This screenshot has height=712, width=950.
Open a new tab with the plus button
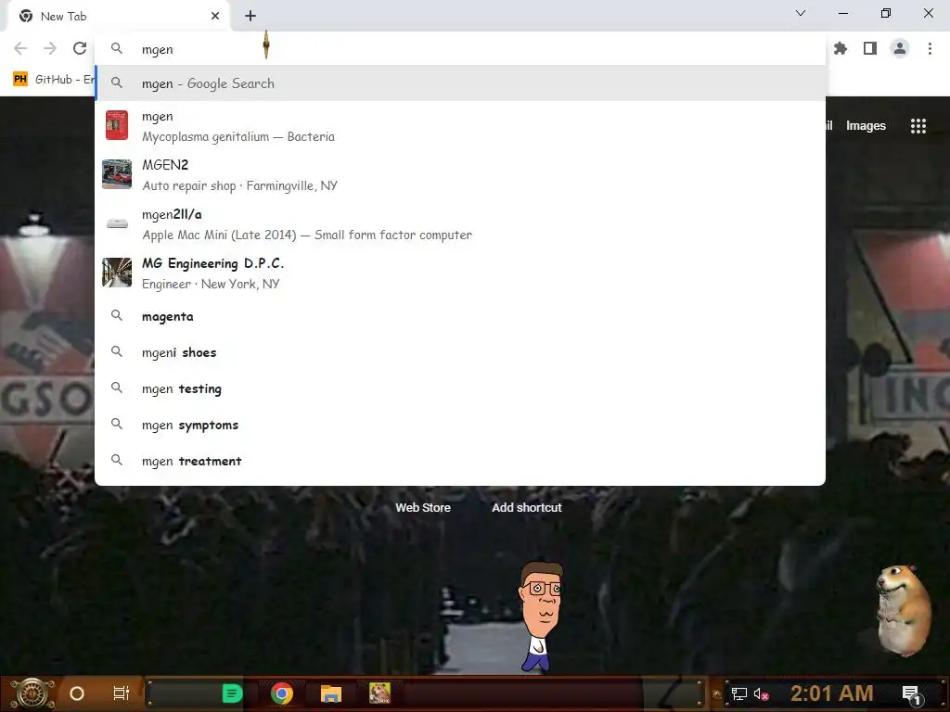(x=250, y=17)
